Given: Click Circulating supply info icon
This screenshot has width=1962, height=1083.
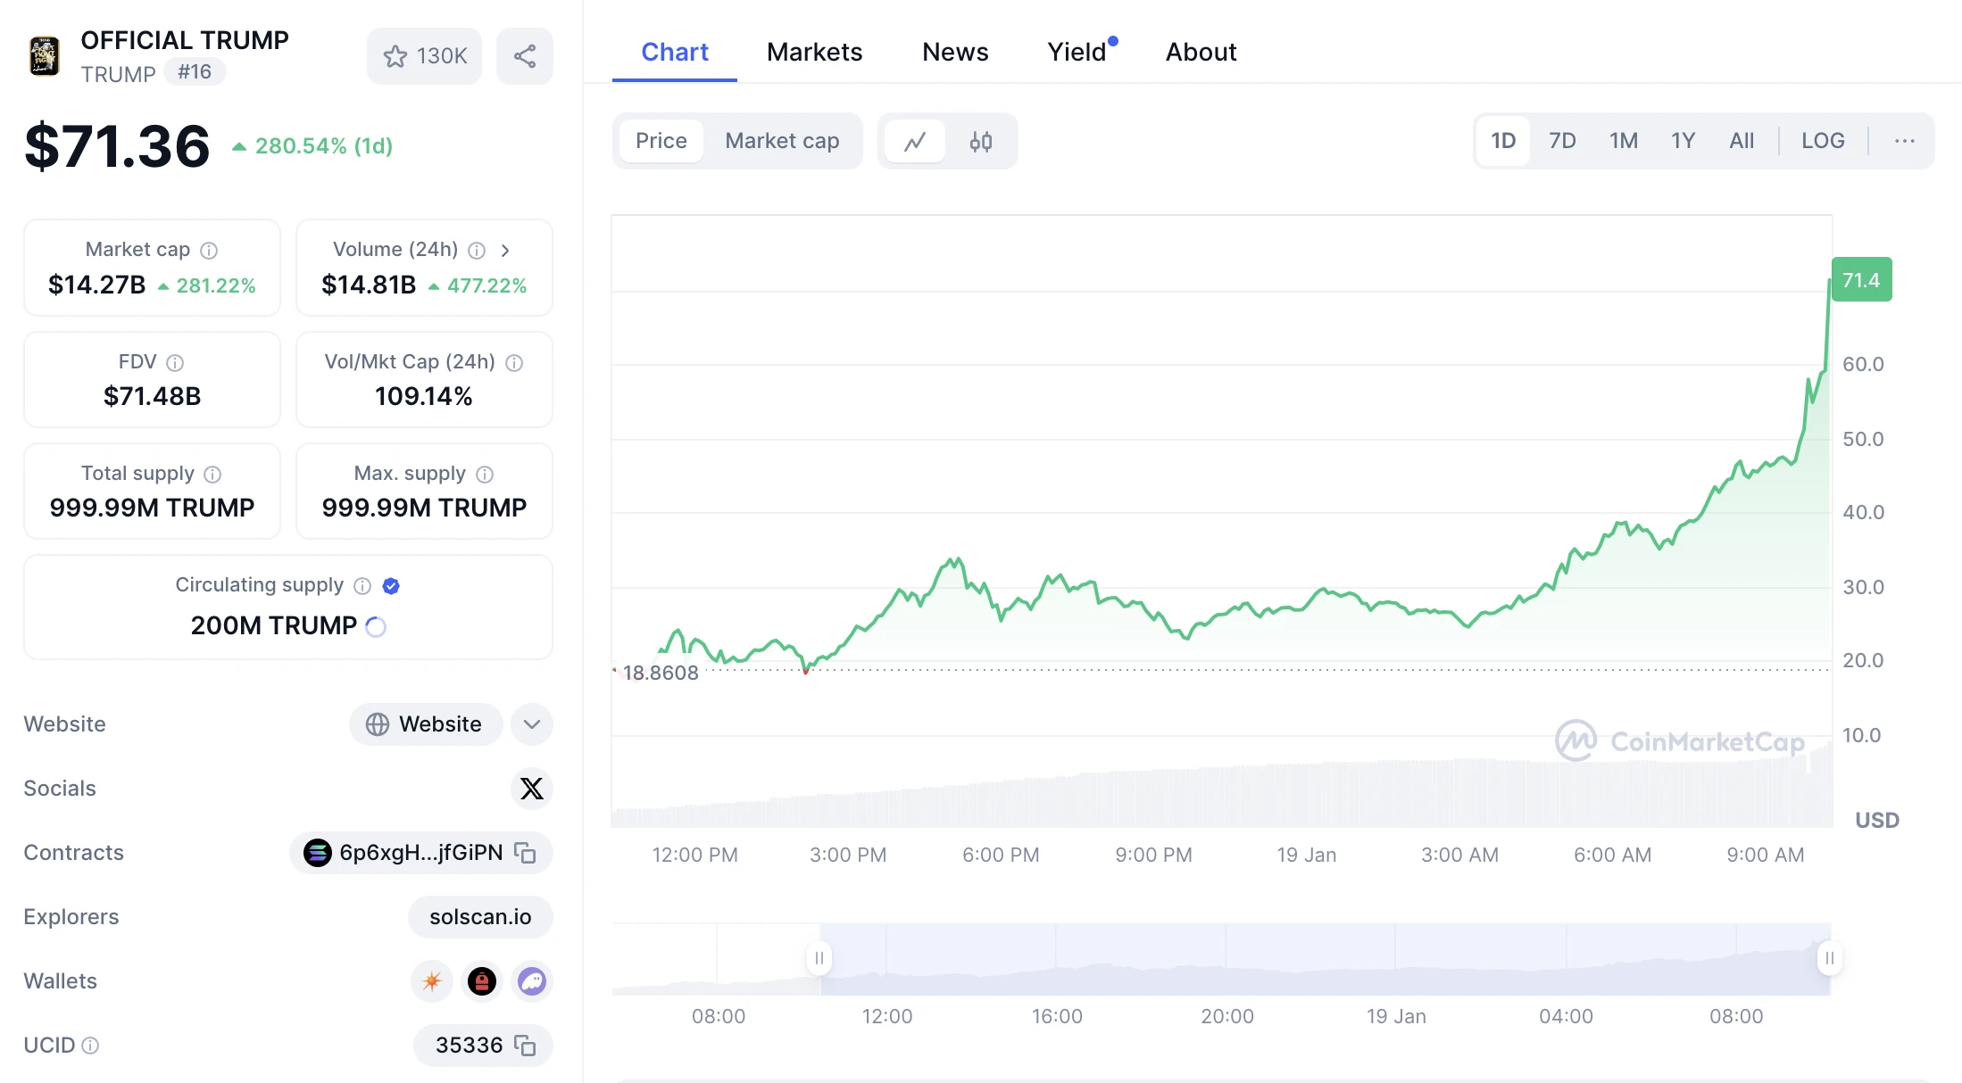Looking at the screenshot, I should [x=362, y=586].
